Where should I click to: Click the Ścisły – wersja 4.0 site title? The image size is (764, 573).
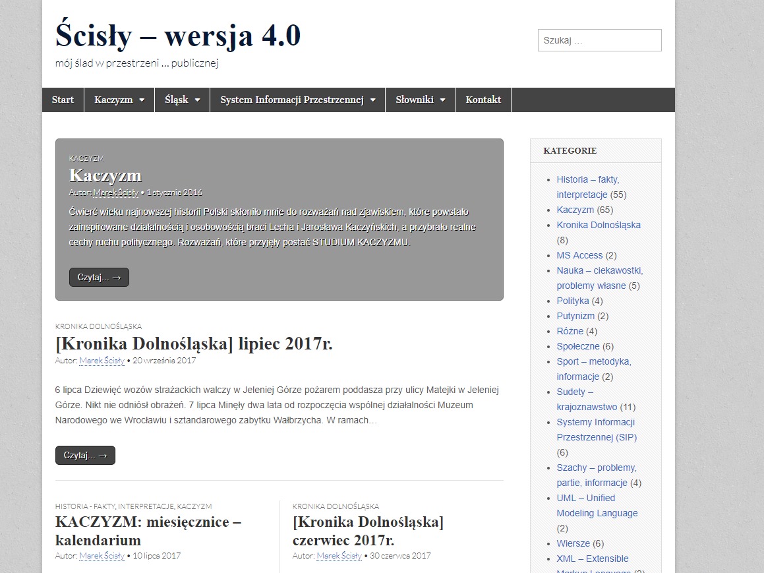(178, 36)
